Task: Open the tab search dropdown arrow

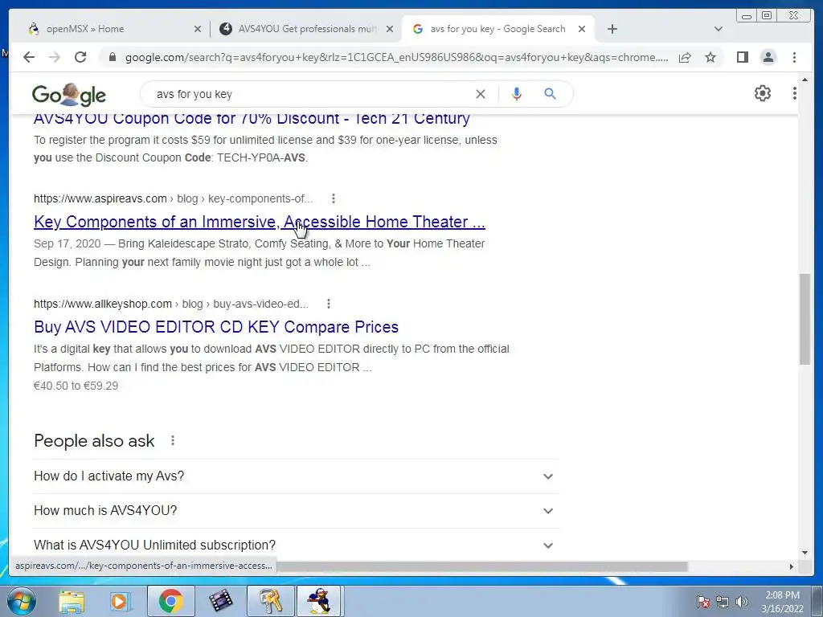Action: [719, 29]
